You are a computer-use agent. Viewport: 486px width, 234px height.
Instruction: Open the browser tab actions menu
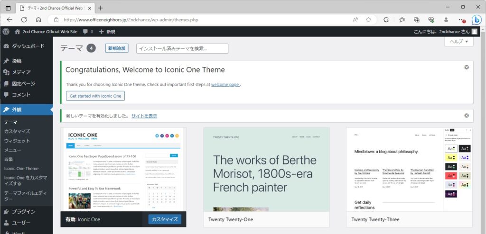coord(8,8)
